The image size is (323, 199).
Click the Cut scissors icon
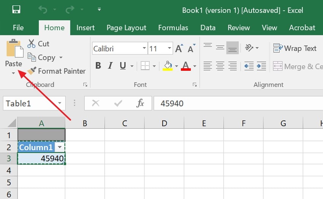pos(31,44)
